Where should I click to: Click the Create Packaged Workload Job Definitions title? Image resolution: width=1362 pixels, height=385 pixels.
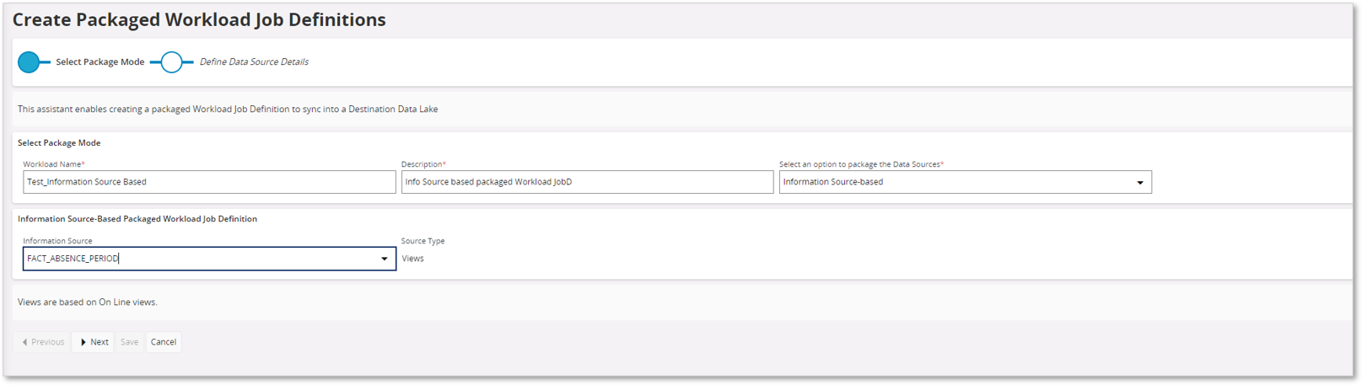coord(199,19)
